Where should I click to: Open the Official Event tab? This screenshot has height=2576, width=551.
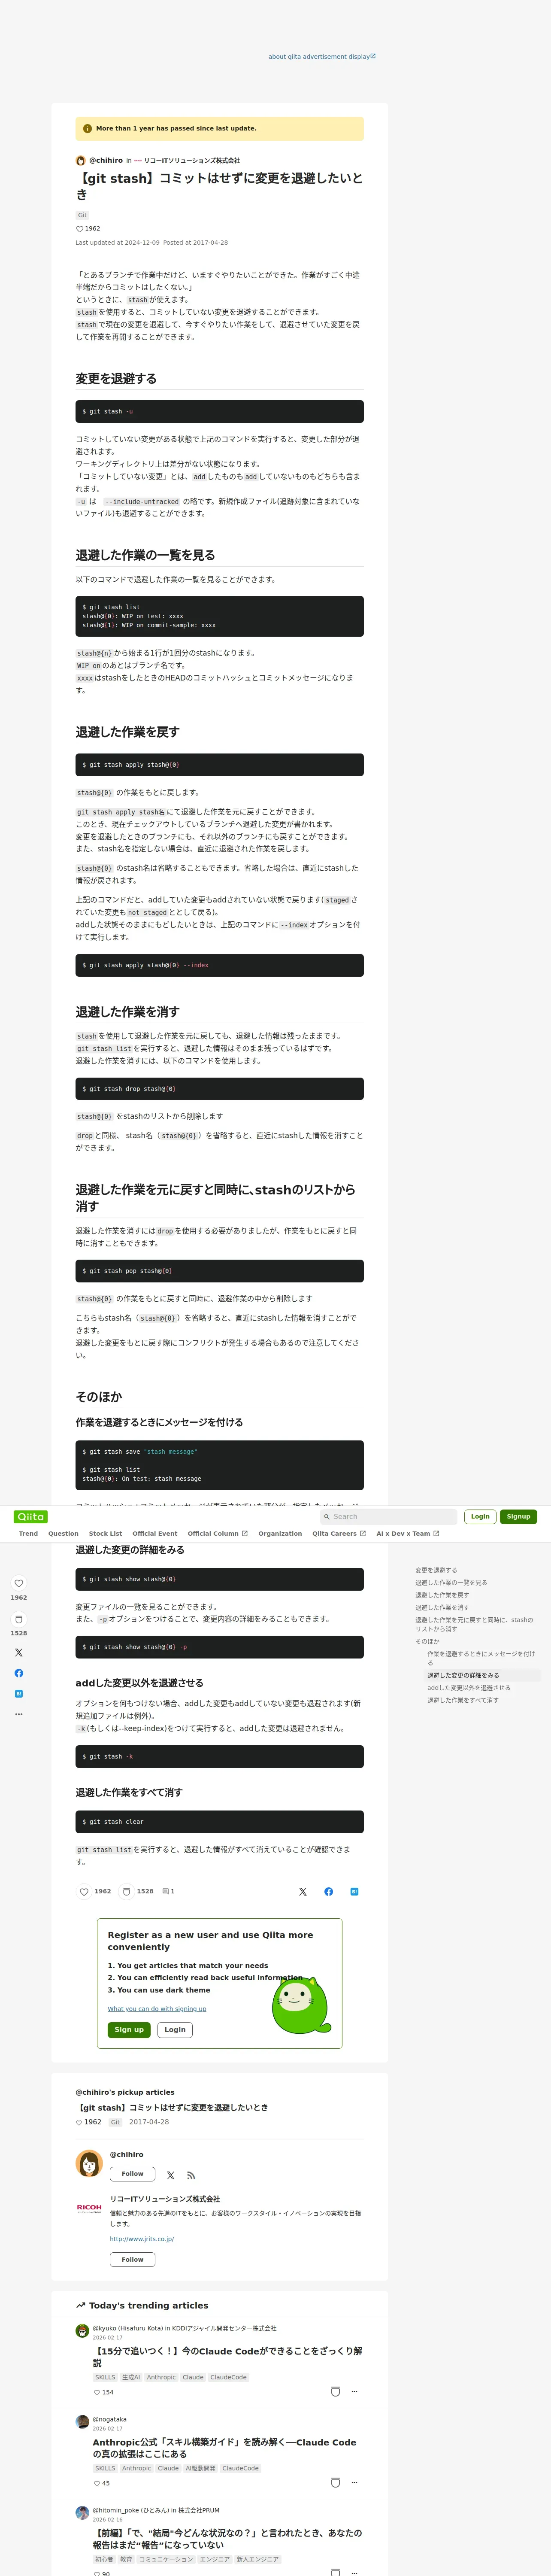[x=154, y=1533]
